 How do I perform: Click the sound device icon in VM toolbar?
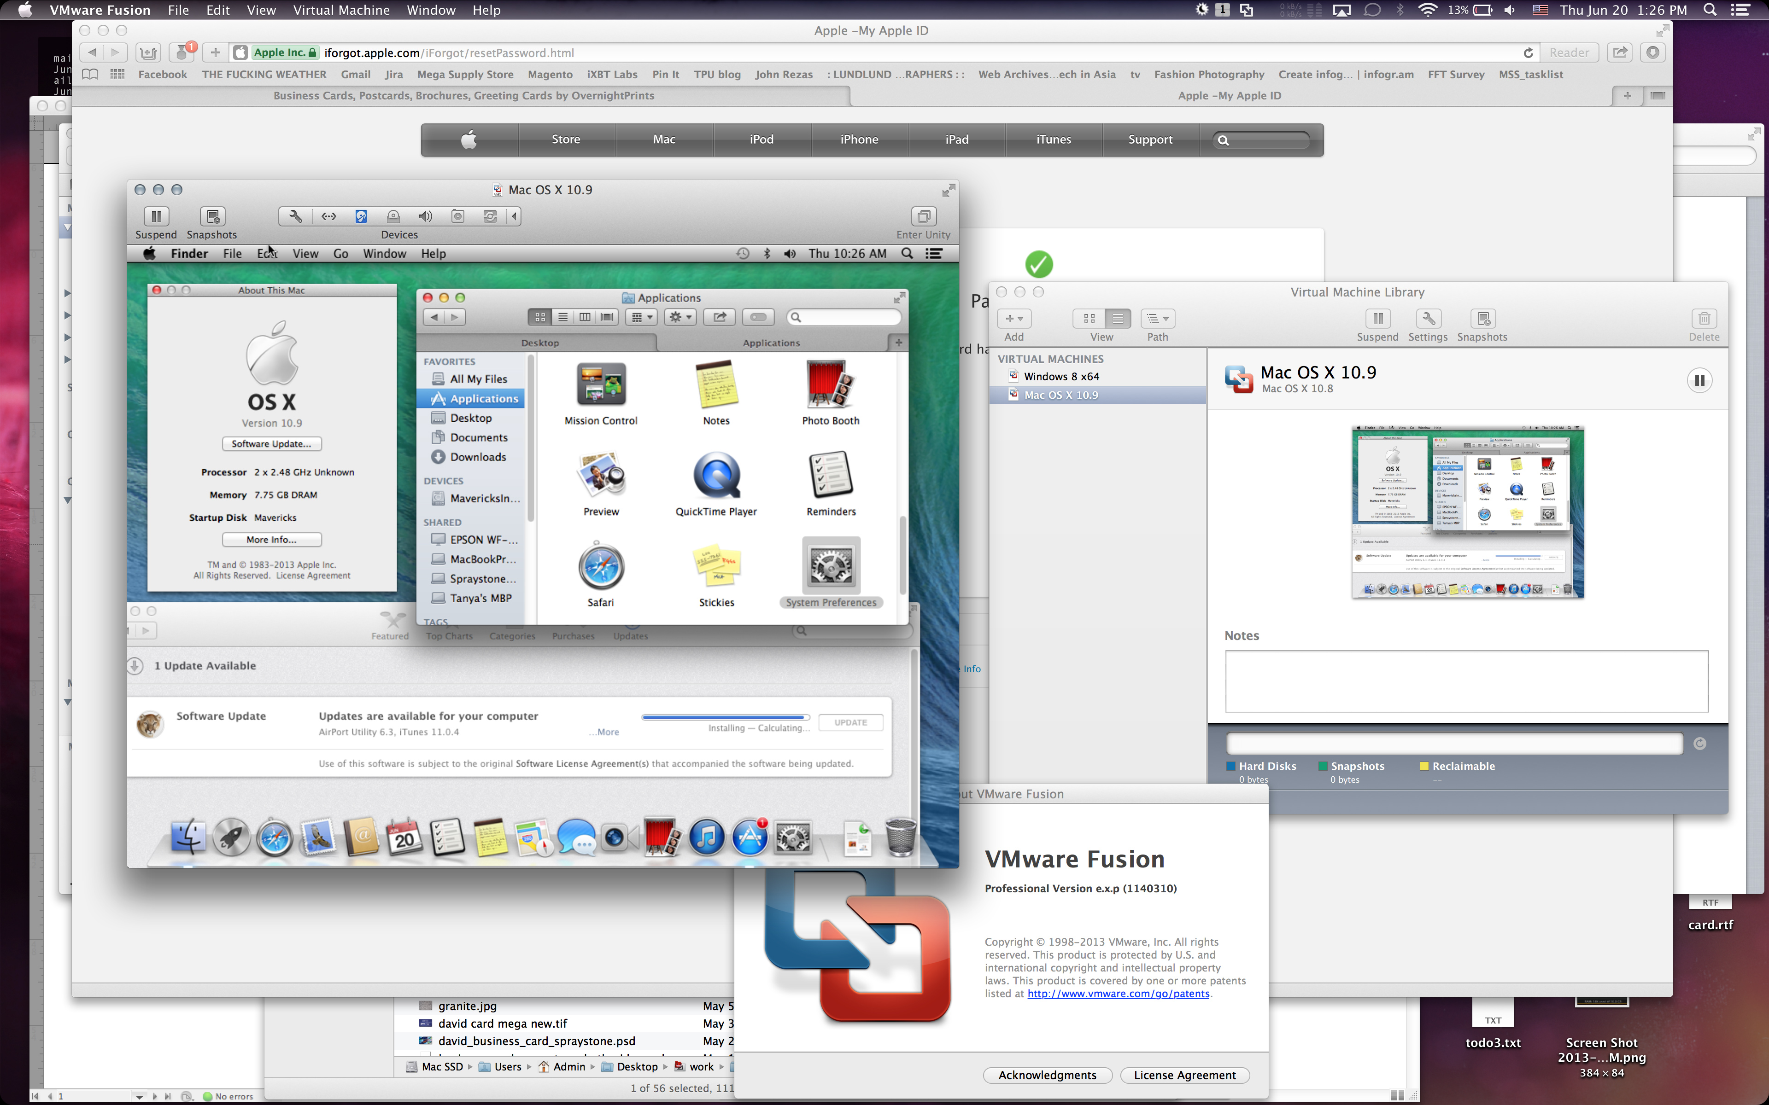(425, 216)
